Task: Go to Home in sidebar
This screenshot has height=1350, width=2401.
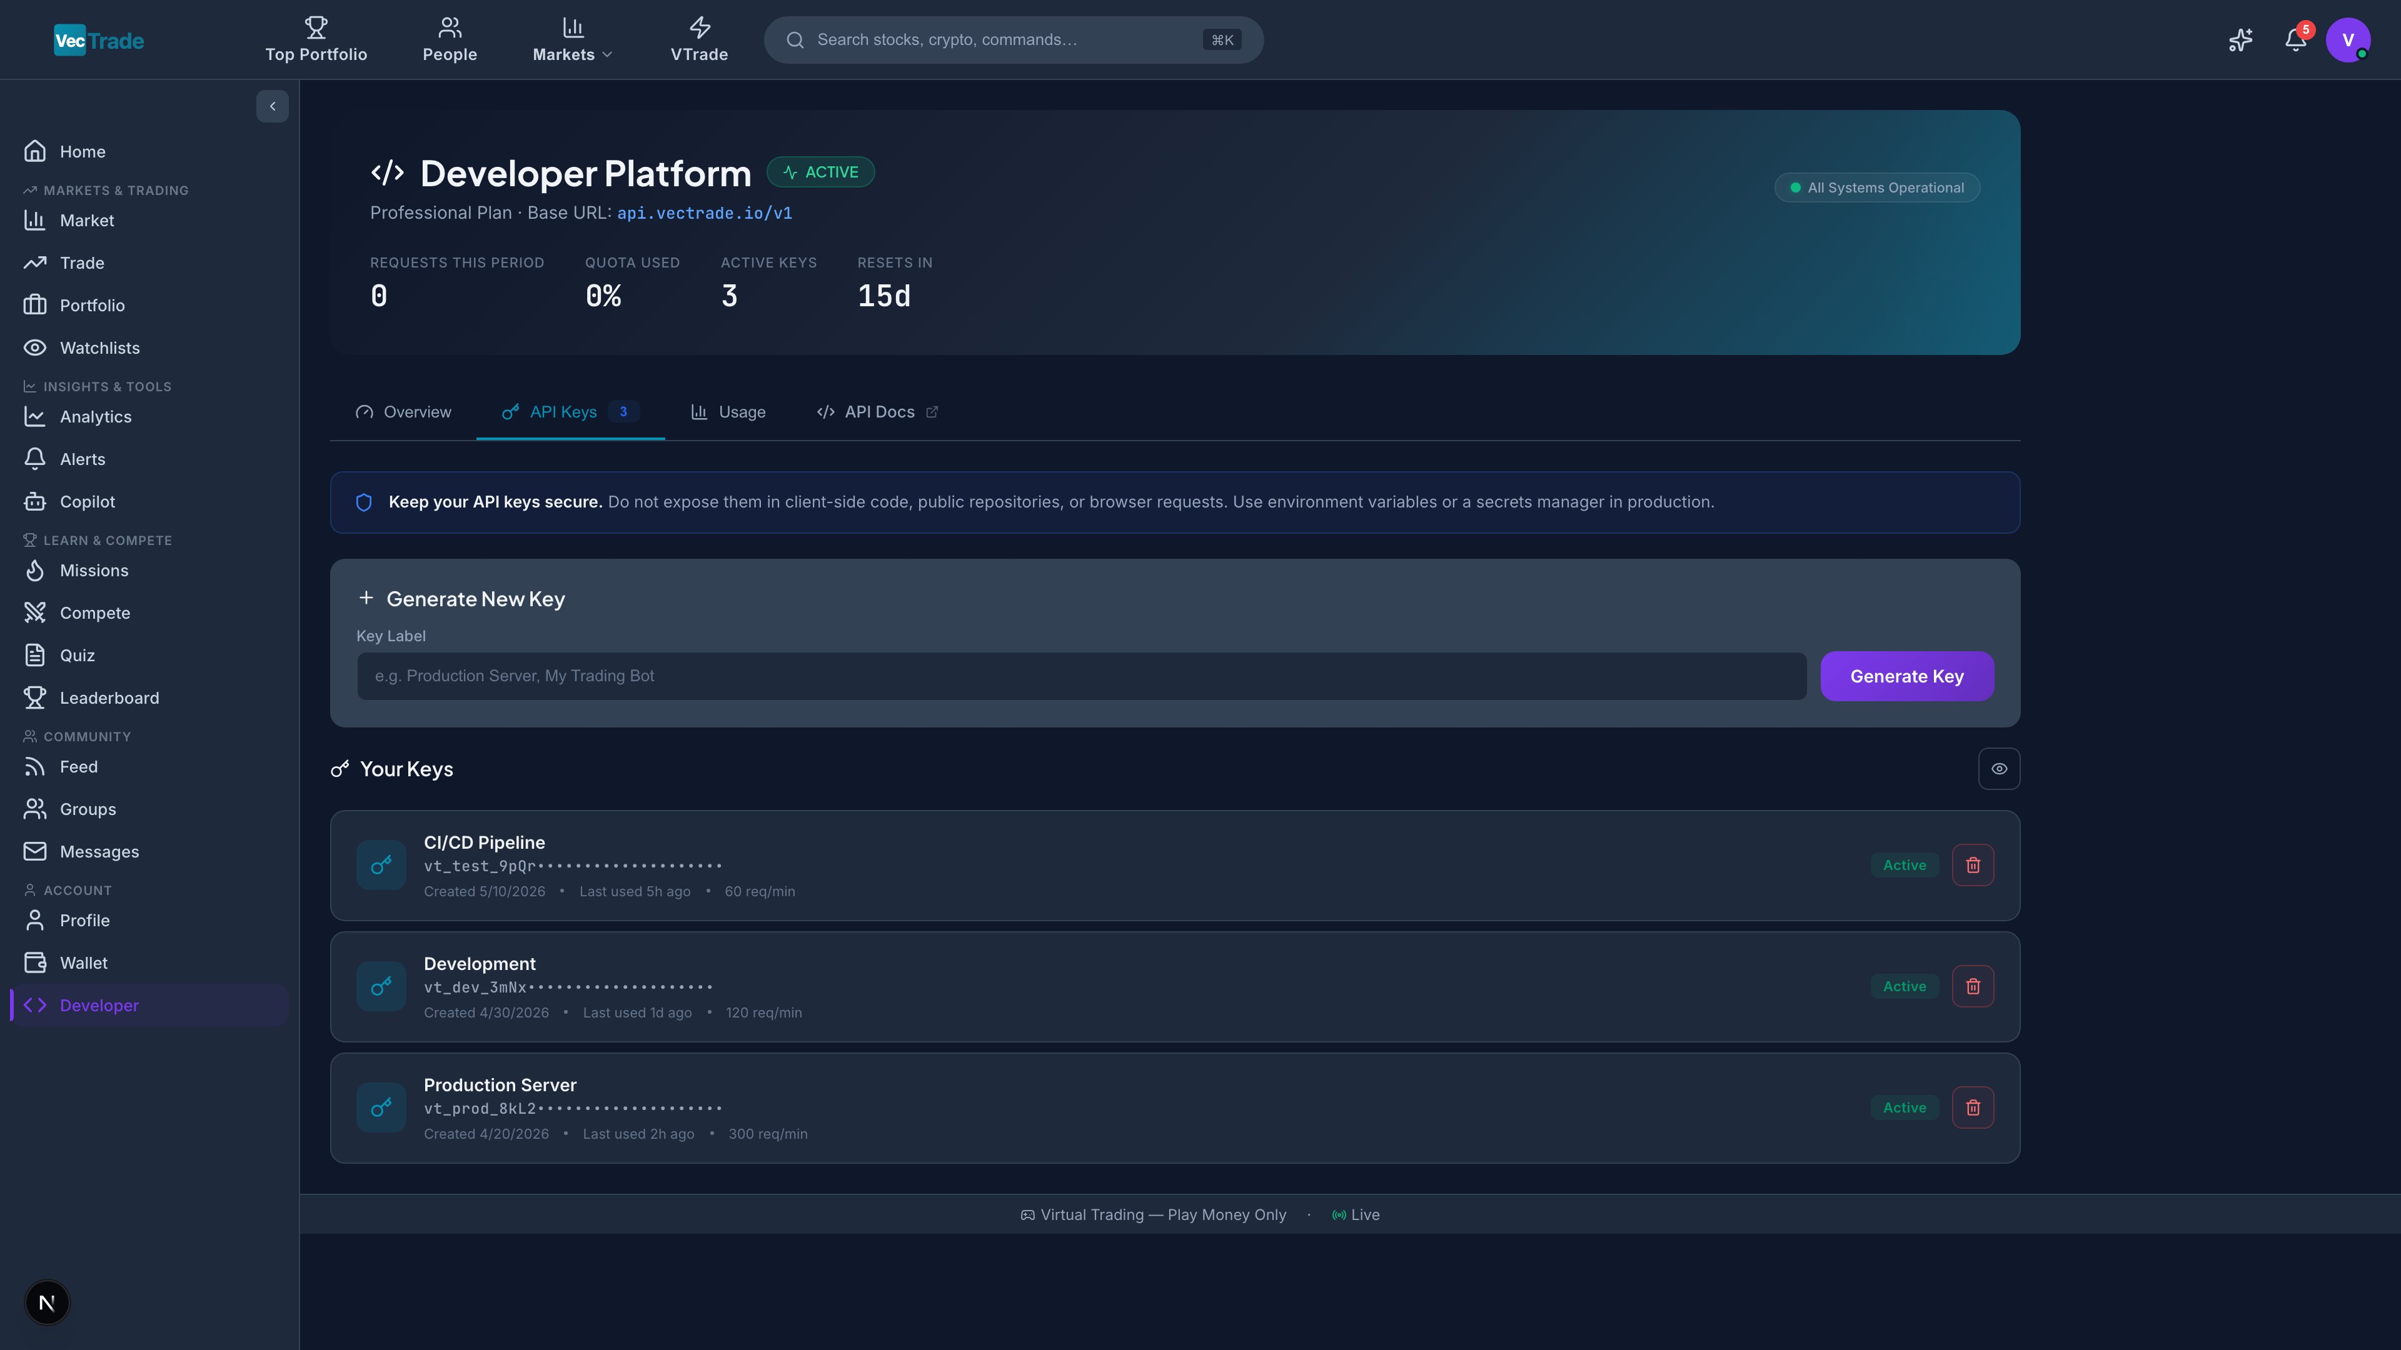Action: click(149, 151)
